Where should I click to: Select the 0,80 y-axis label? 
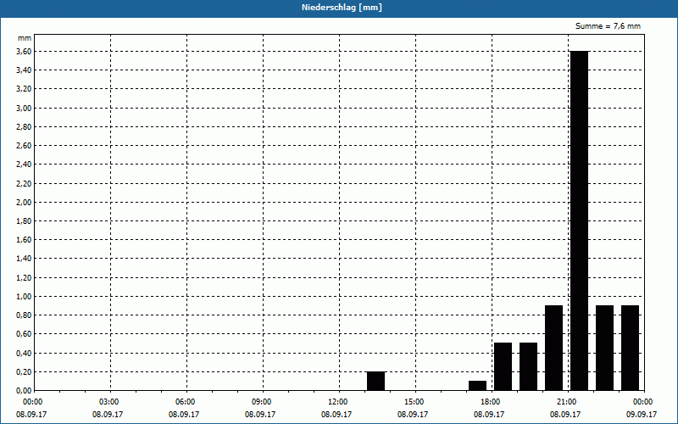(24, 315)
